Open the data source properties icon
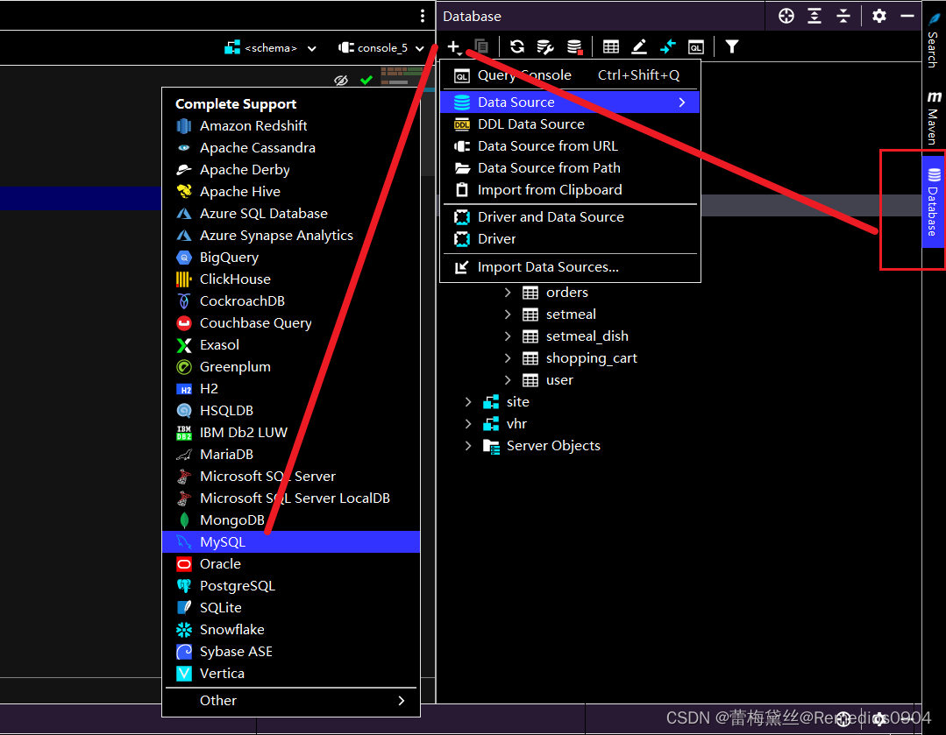Screen dimensions: 946x735 [x=545, y=46]
